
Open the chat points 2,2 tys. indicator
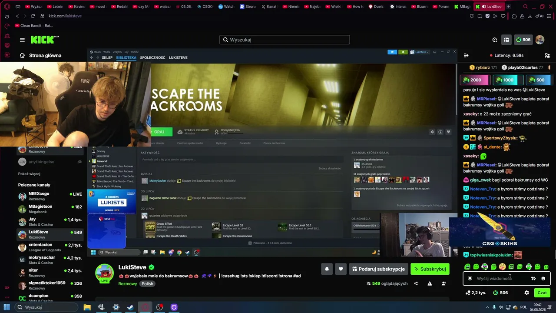(x=476, y=293)
